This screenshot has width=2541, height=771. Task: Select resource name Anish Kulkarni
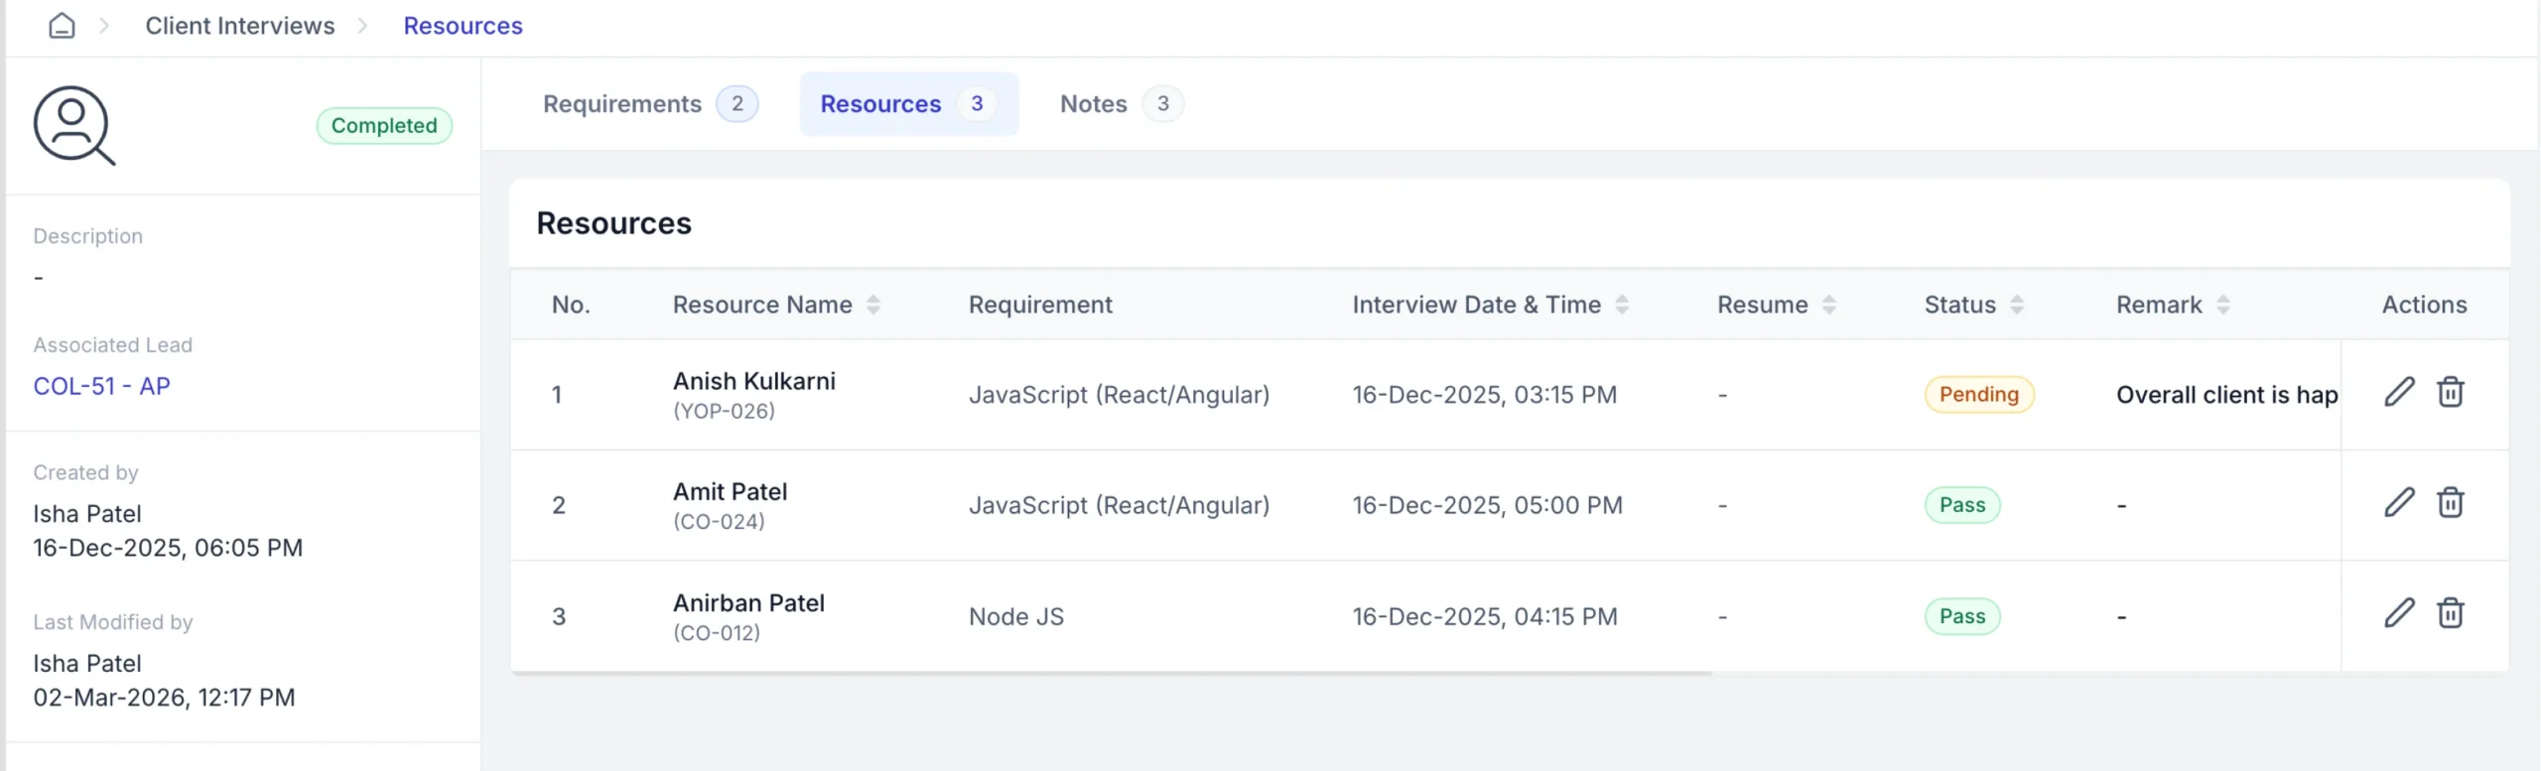tap(754, 381)
